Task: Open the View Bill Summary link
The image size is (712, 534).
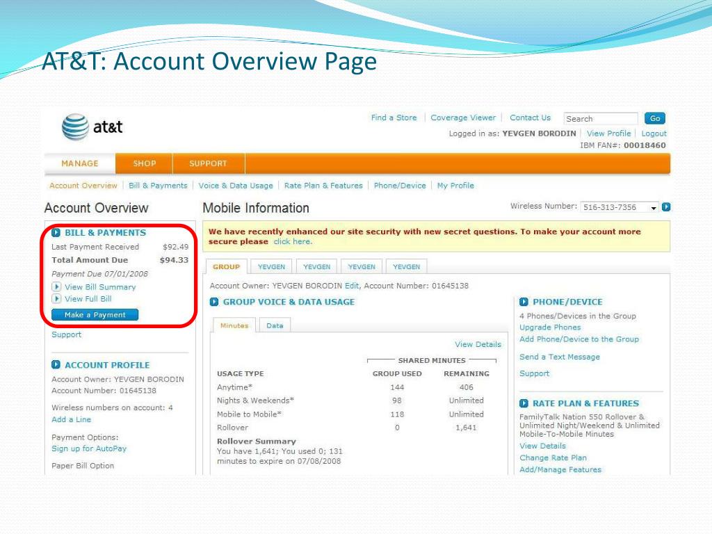Action: [100, 287]
